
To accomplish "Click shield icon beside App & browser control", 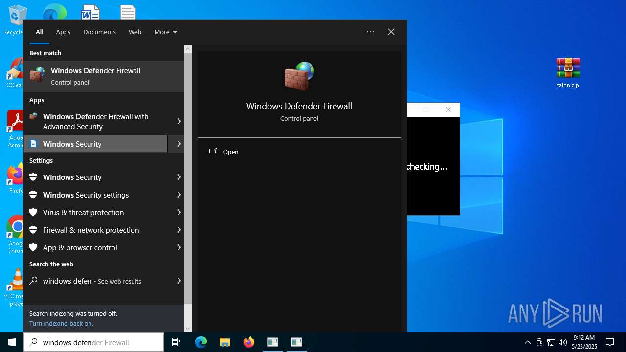I will (x=33, y=247).
